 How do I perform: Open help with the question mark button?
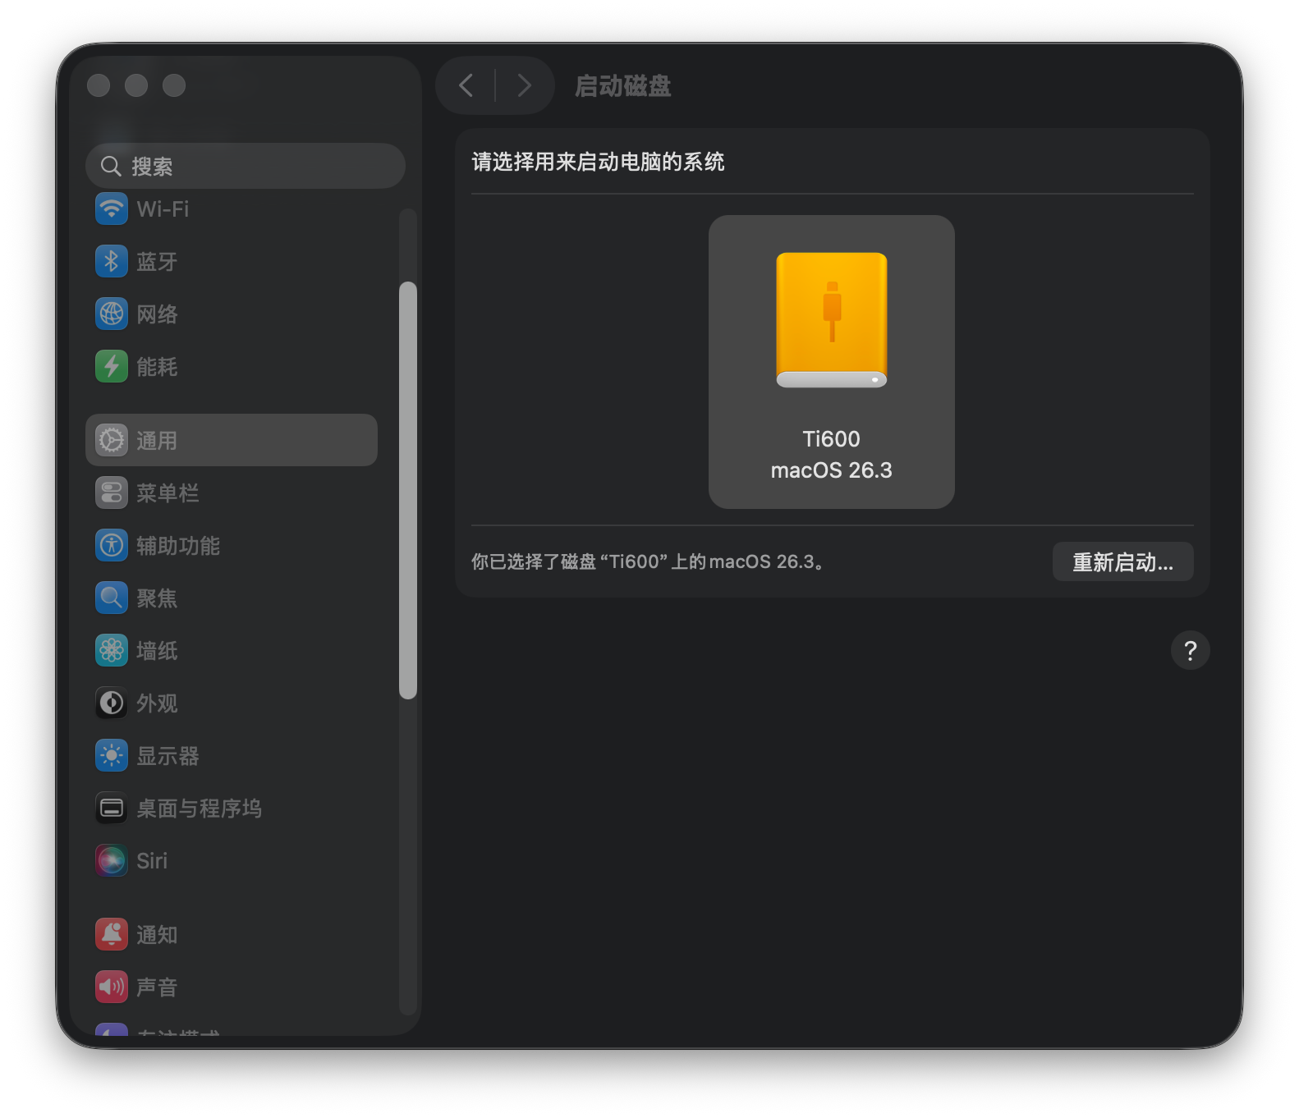(1190, 651)
